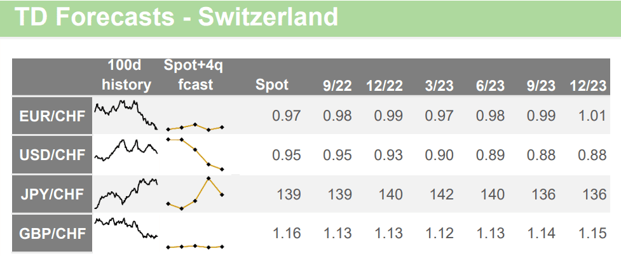
Task: Click the TD Forecasts - Switzerland title
Action: tap(176, 17)
